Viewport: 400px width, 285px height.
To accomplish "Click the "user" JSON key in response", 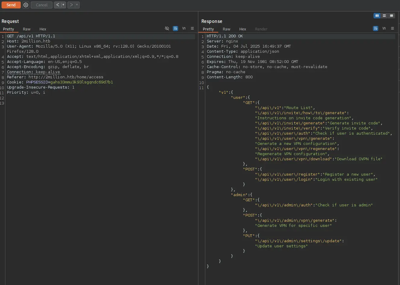I will coord(238,98).
